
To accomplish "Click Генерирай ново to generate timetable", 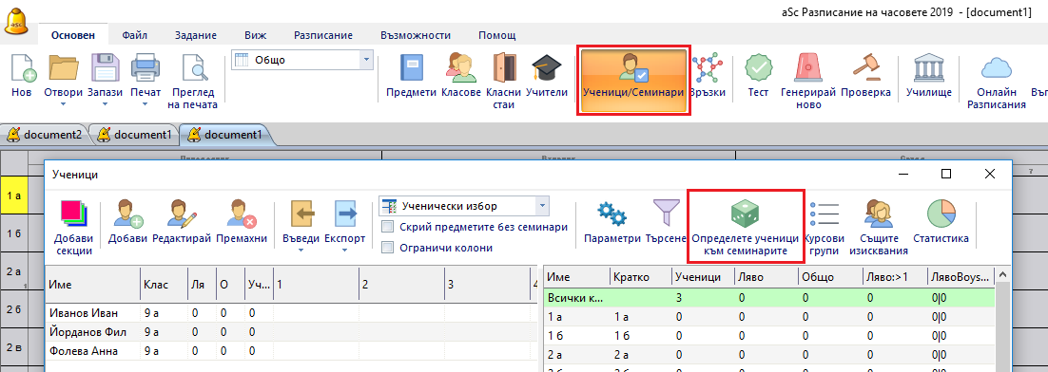I will coord(808,82).
